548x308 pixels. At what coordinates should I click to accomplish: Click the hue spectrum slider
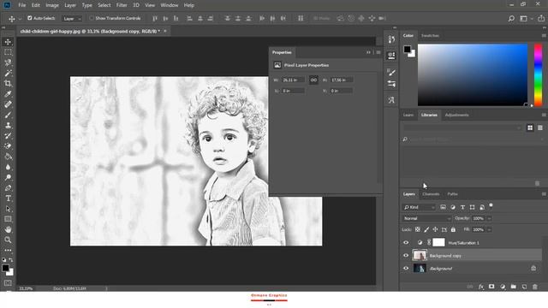click(x=538, y=74)
